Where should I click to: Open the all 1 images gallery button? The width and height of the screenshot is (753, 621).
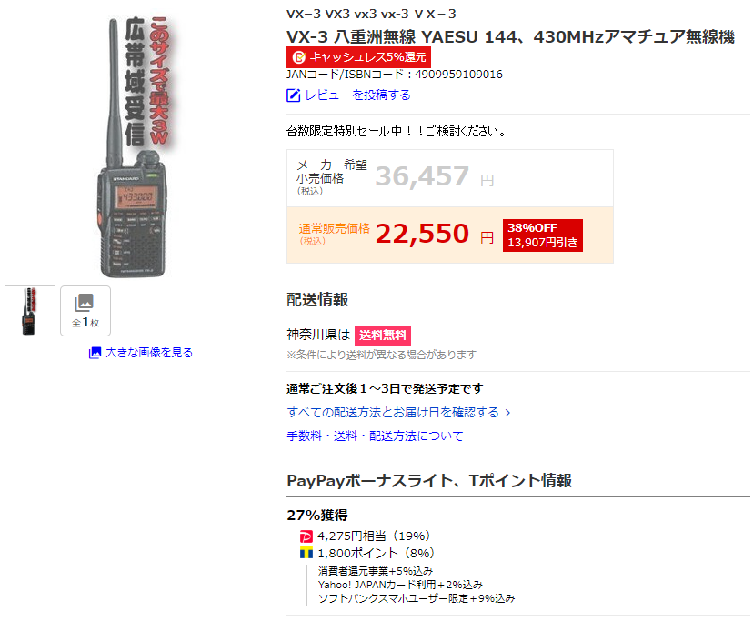[85, 311]
